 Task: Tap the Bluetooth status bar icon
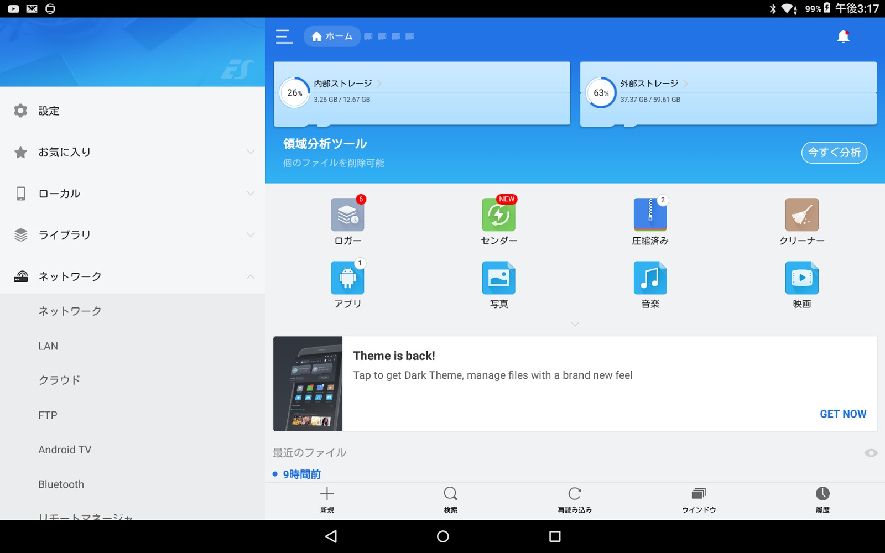point(773,9)
